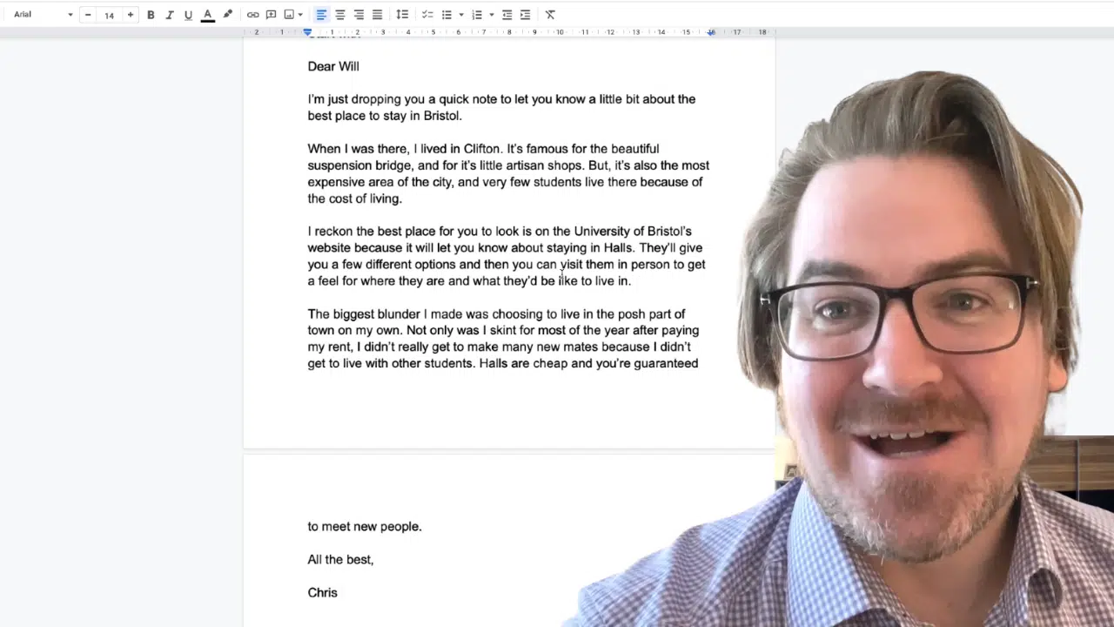Open line and paragraph spacing options
This screenshot has width=1114, height=627.
pyautogui.click(x=402, y=15)
